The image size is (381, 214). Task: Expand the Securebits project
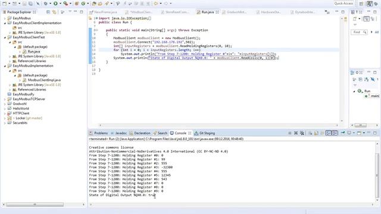click(x=5, y=123)
